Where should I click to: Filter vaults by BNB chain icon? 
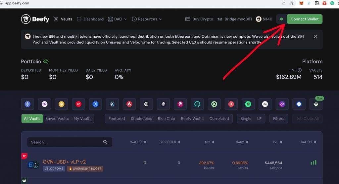point(61,104)
